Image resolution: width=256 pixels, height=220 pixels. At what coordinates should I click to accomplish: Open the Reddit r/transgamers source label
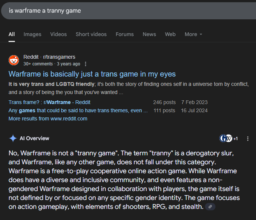pyautogui.click(x=49, y=57)
